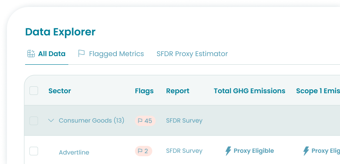Click the Sector column header
Image resolution: width=340 pixels, height=164 pixels.
[60, 91]
